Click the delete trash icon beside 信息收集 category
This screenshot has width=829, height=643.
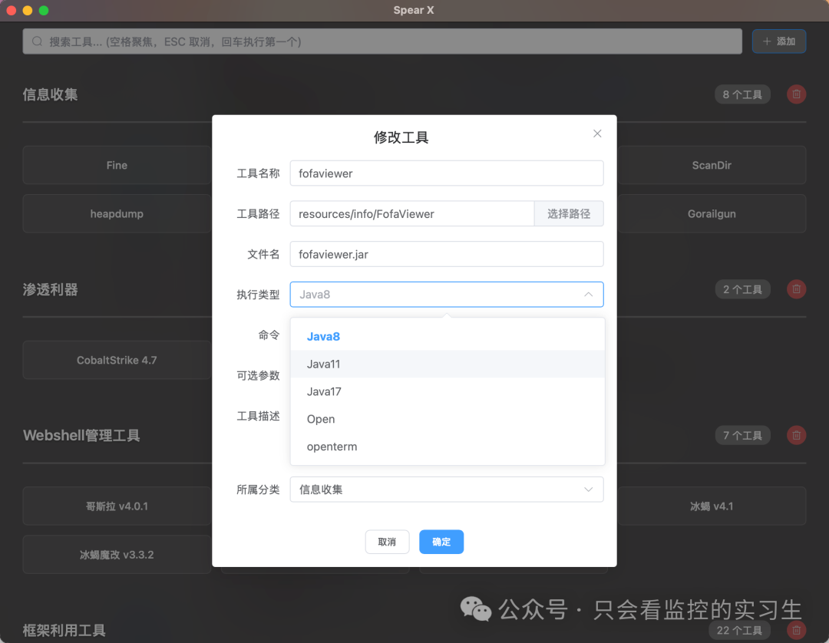pyautogui.click(x=796, y=94)
